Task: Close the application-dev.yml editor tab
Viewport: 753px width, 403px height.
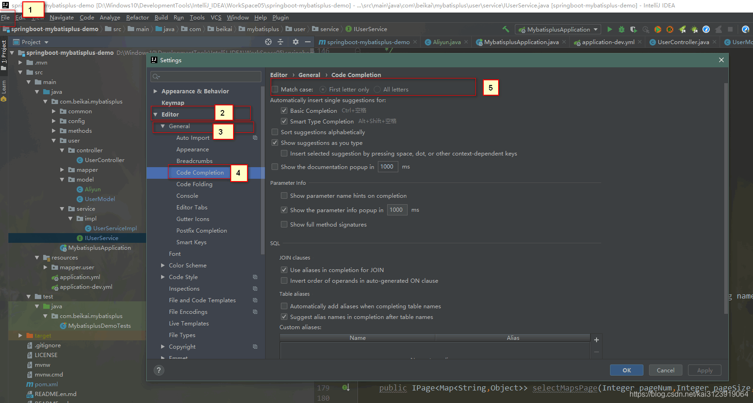Action: [x=640, y=42]
